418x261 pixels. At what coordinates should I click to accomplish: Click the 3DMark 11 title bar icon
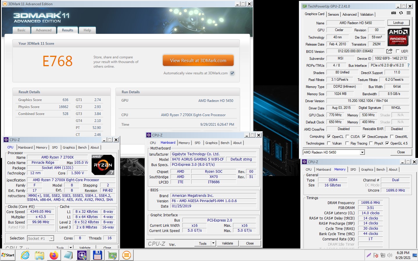coord(5,4)
